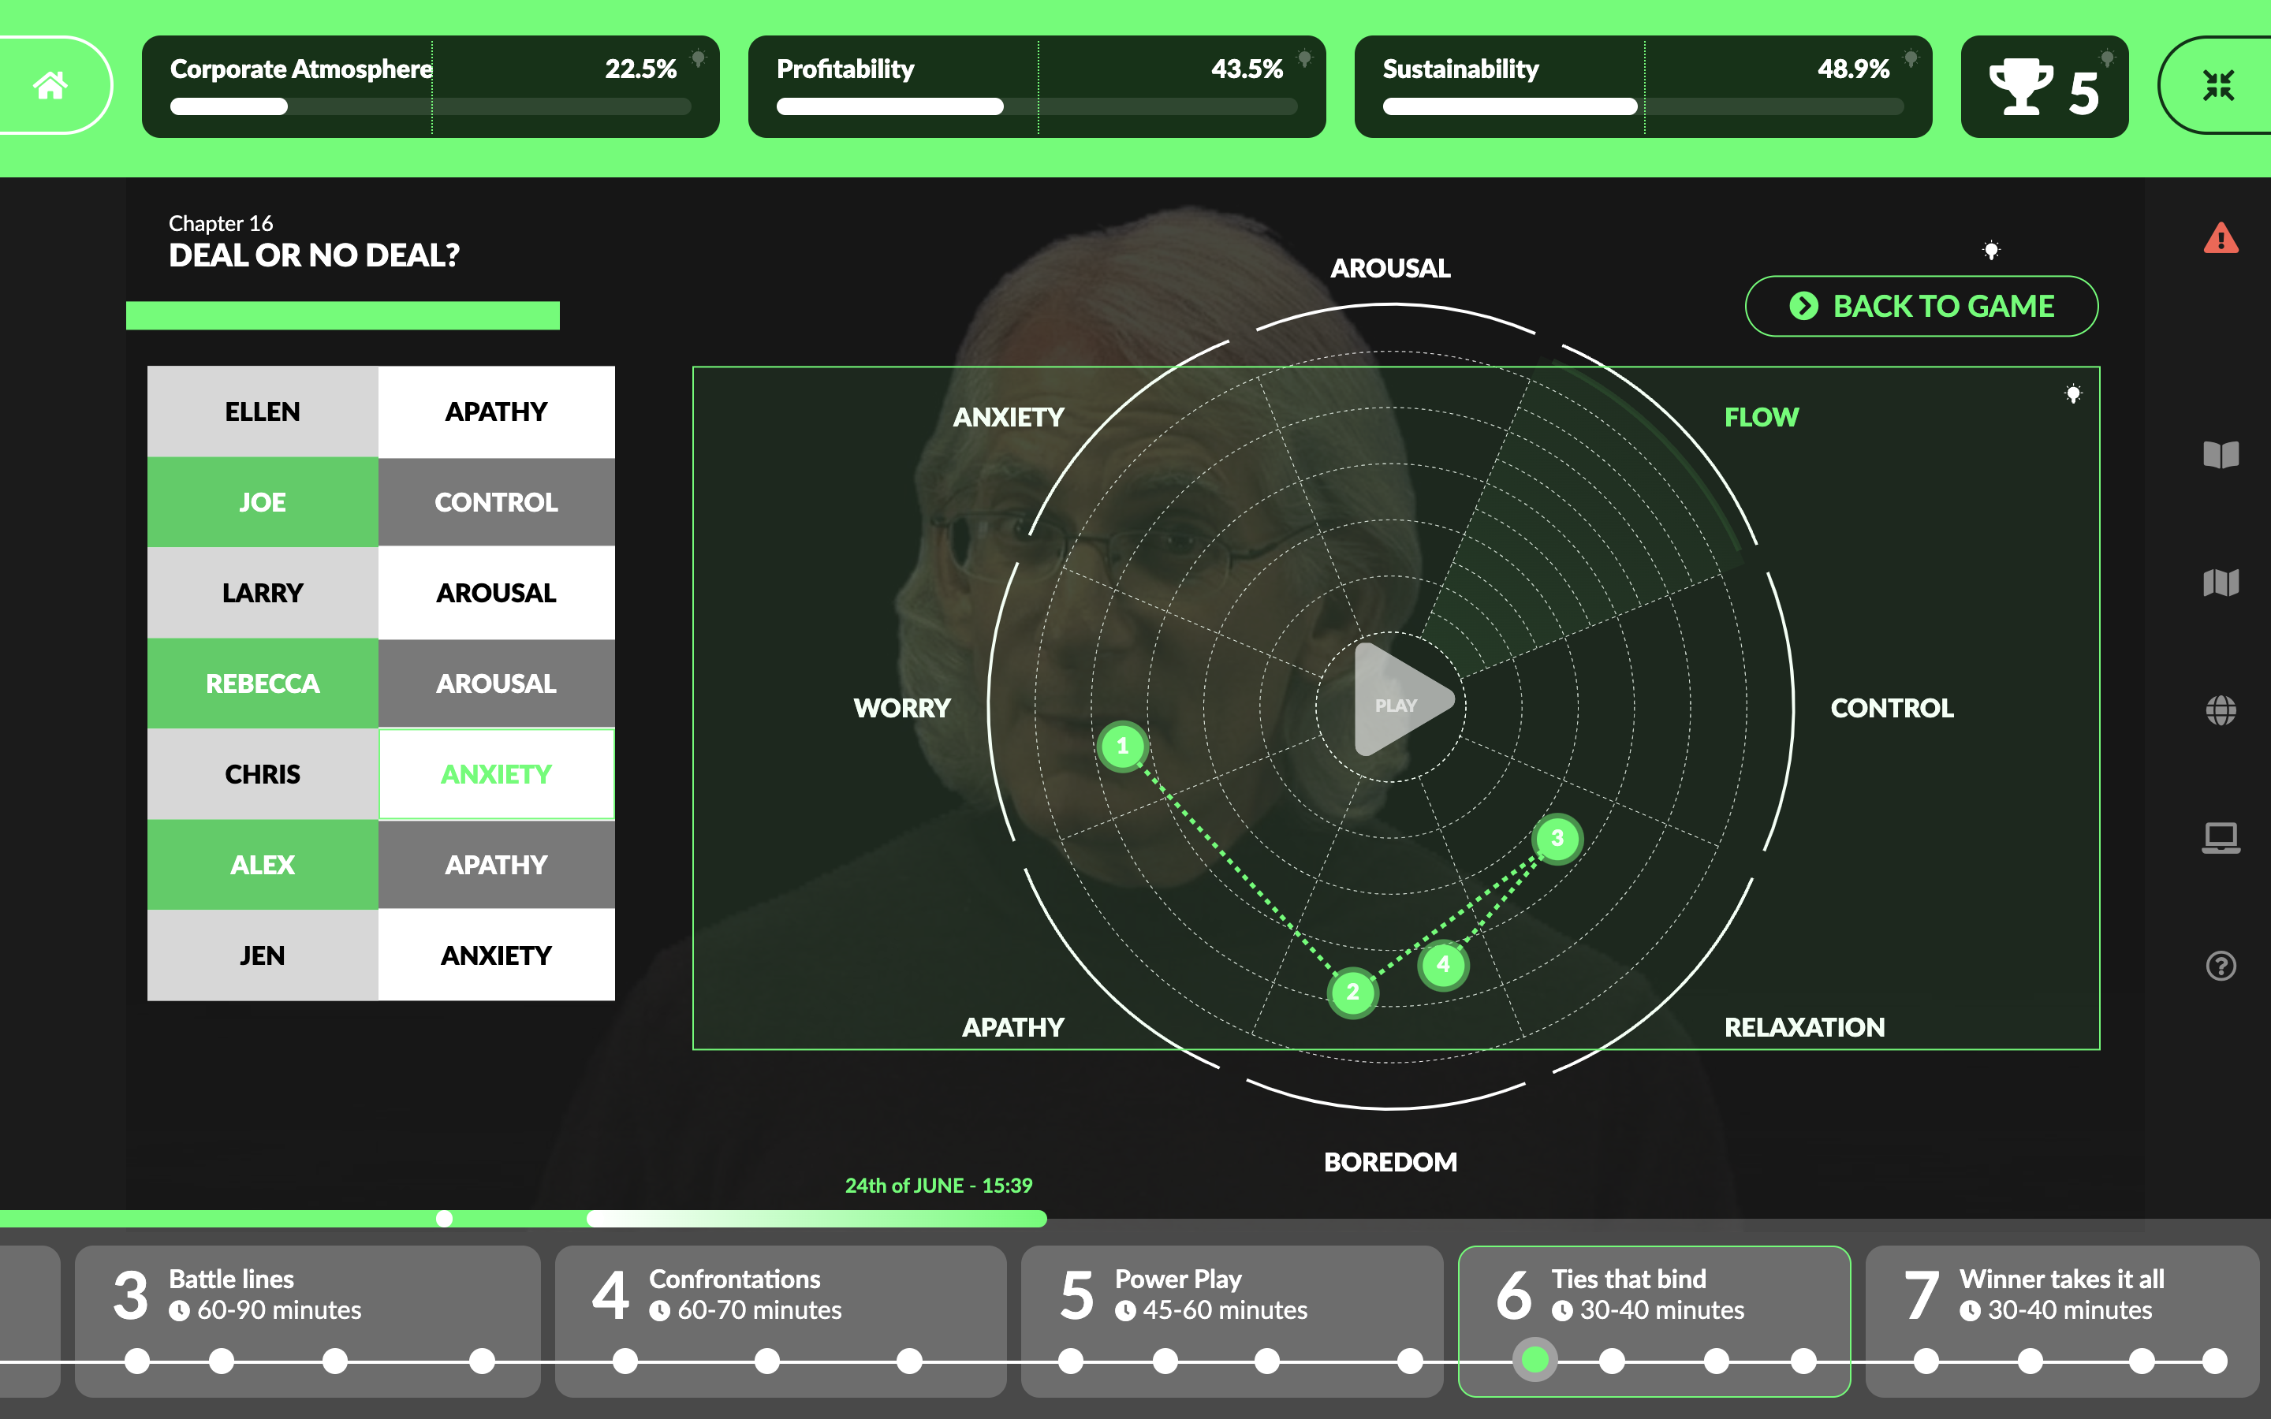Open the red warning triangle alert
The image size is (2271, 1419).
2221,238
